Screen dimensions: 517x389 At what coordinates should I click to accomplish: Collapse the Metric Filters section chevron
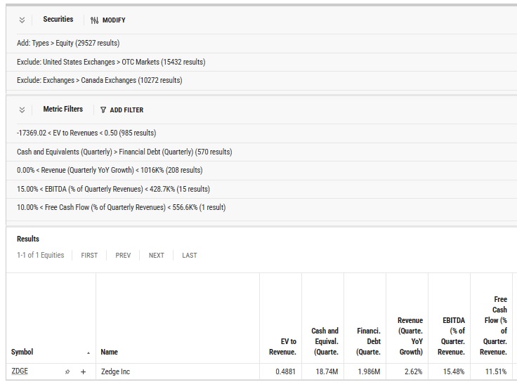(x=22, y=110)
